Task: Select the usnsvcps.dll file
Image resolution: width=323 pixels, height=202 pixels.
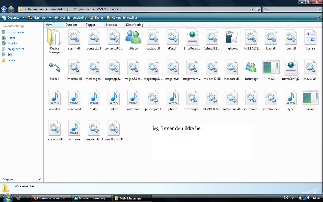Action: tap(55, 128)
